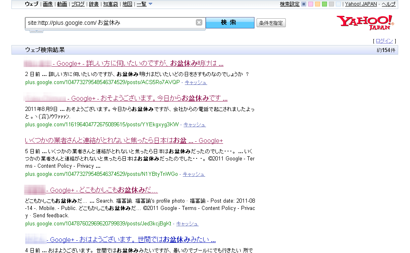Open the small handle below the search box
Screen dimensions: 410x253
click(x=36, y=31)
